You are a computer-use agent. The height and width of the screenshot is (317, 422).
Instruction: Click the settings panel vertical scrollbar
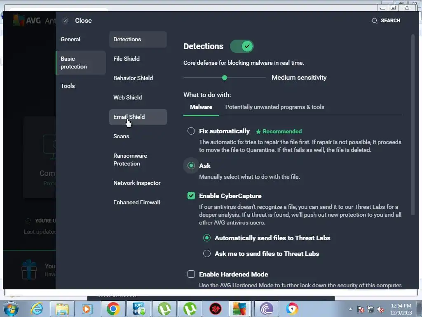tap(413, 125)
